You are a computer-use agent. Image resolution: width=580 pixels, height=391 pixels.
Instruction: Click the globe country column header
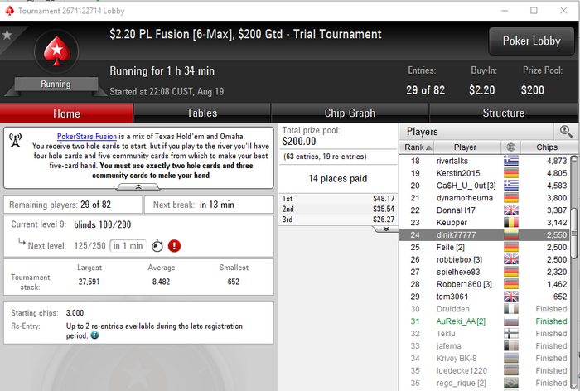point(510,147)
